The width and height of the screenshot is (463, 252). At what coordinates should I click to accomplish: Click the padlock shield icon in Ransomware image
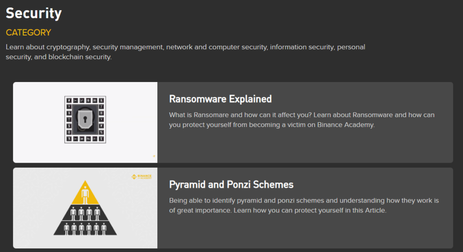point(85,119)
